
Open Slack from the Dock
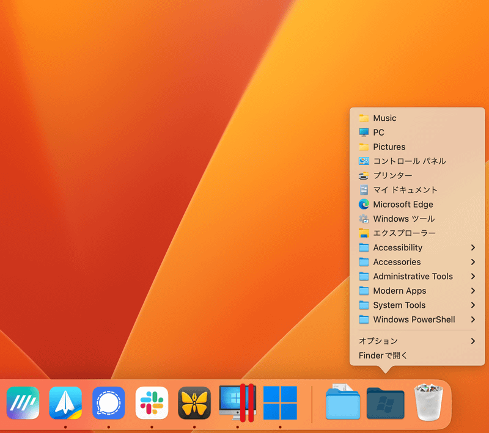(x=152, y=402)
